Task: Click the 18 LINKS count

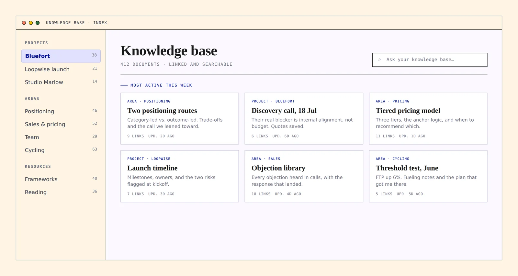Action: (x=261, y=194)
